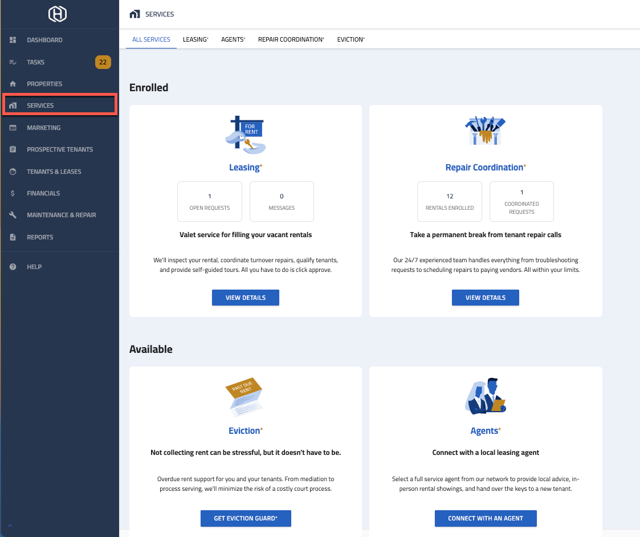Switch to the Leasing tab

click(x=195, y=39)
